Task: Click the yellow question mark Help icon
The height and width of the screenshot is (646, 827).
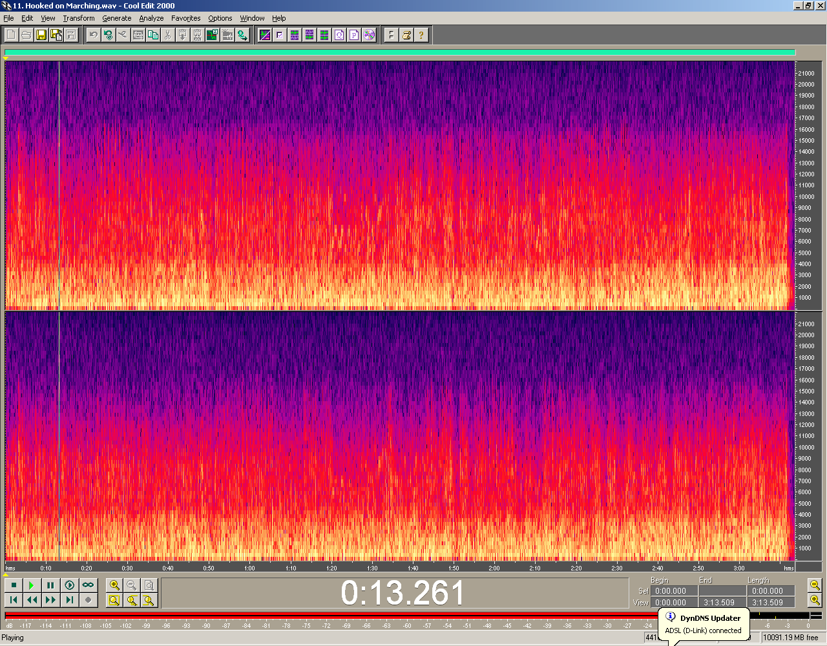Action: coord(421,35)
